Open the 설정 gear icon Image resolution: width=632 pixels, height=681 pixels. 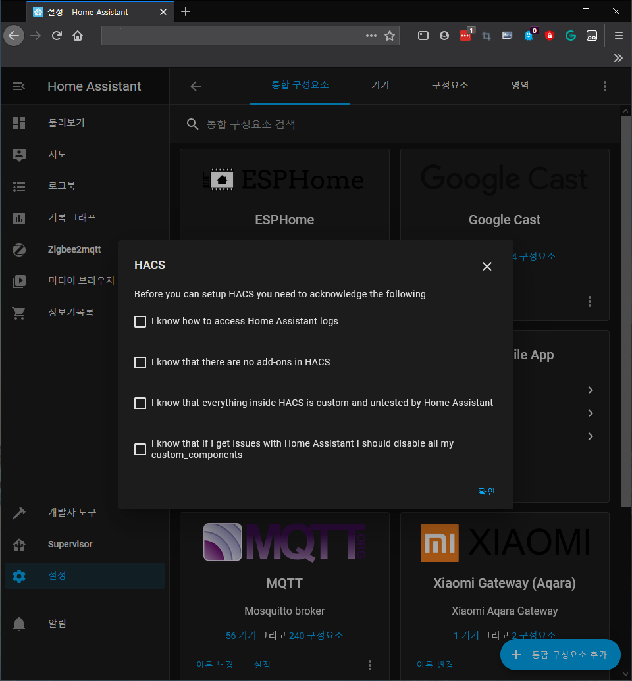(x=19, y=576)
